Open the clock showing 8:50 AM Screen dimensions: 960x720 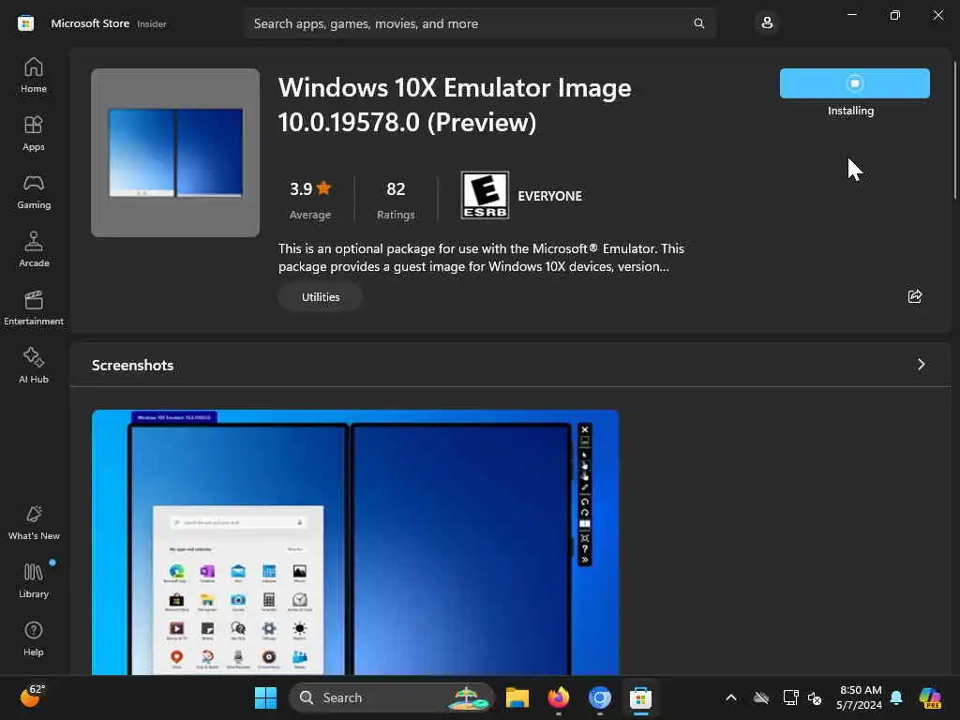tap(860, 697)
